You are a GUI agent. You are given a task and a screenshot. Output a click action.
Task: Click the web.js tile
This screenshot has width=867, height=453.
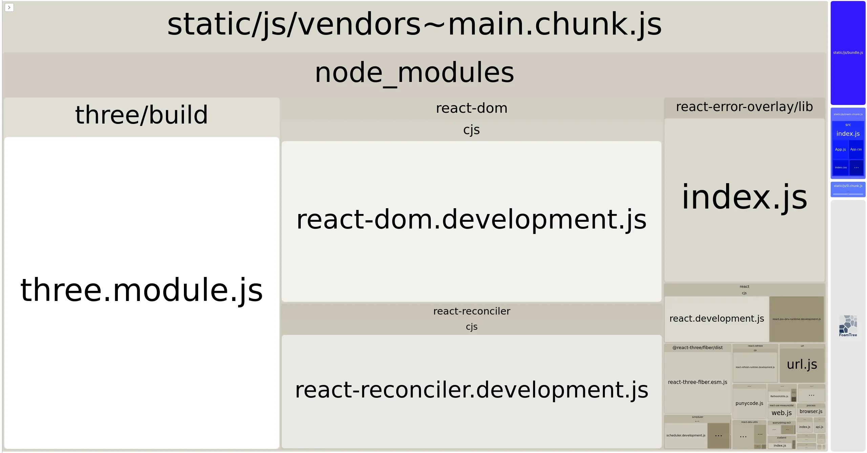coord(781,413)
